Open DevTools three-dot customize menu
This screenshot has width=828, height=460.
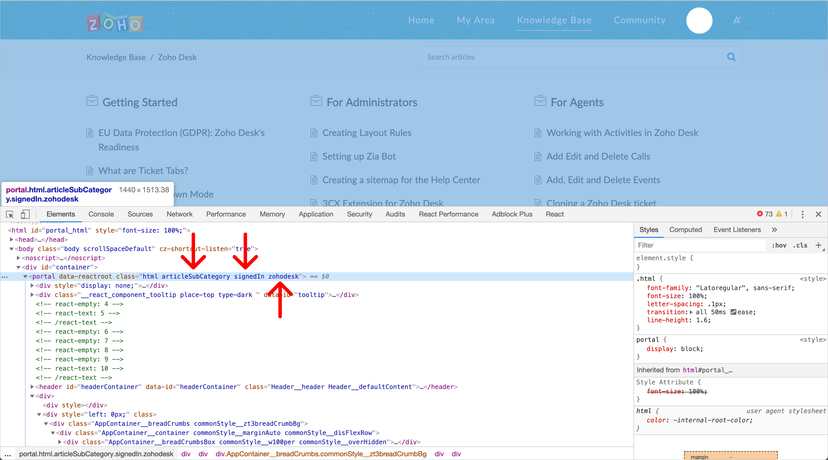point(802,214)
